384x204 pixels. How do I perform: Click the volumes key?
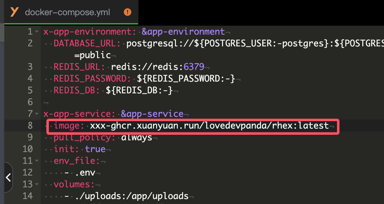coord(74,185)
